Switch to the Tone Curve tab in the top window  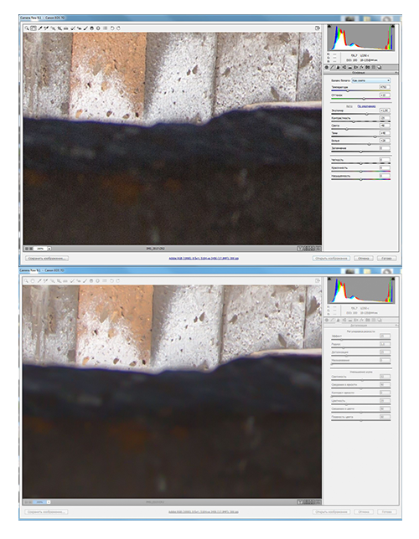tap(333, 67)
